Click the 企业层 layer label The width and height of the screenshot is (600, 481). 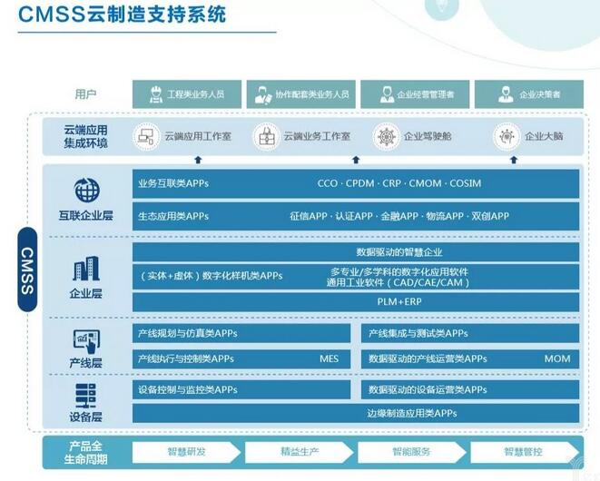point(85,293)
